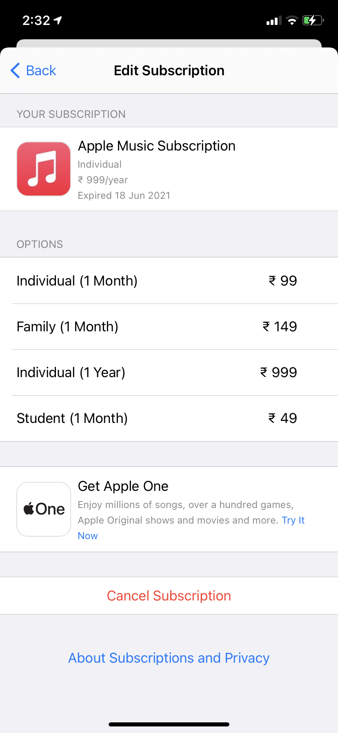Tap the Try It Now link
338x733 pixels.
(293, 520)
